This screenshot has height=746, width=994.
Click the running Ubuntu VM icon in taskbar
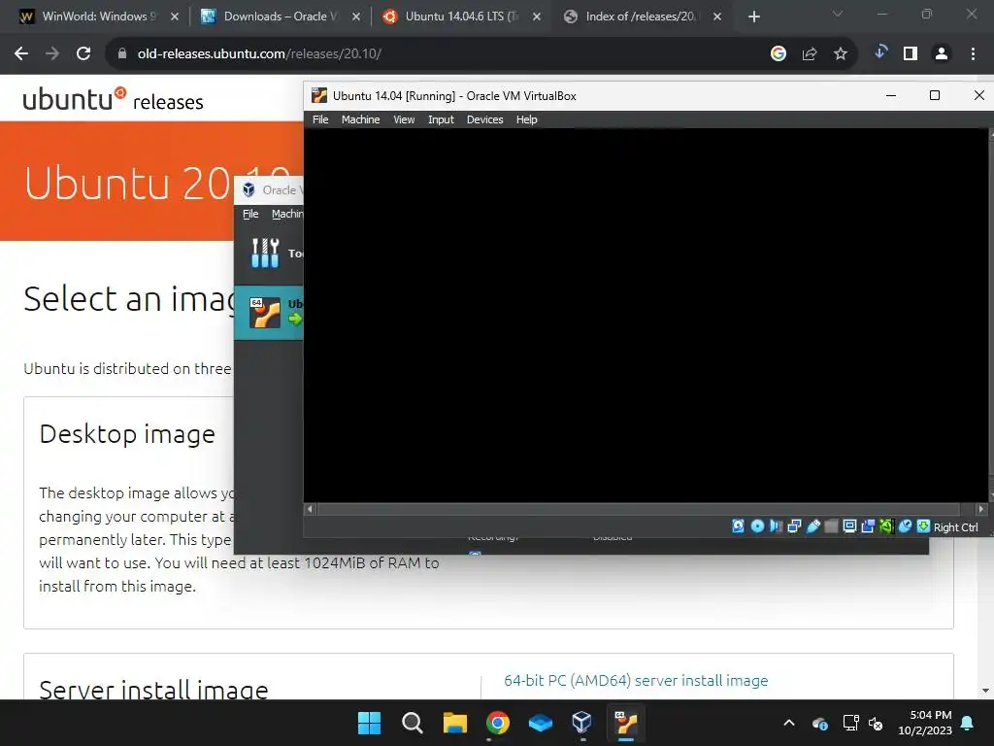click(x=626, y=723)
